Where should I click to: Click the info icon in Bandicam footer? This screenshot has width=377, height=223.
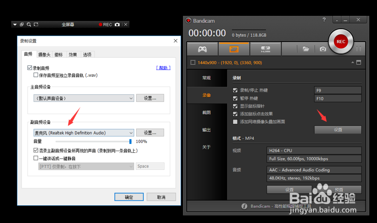point(244,206)
